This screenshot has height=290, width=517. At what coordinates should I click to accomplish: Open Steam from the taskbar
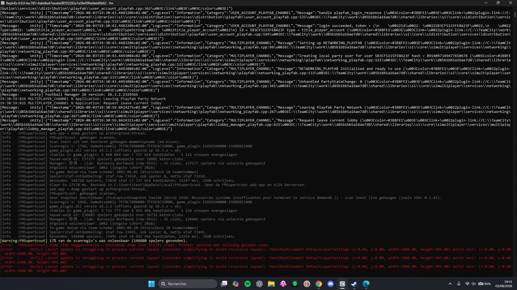click(354, 284)
